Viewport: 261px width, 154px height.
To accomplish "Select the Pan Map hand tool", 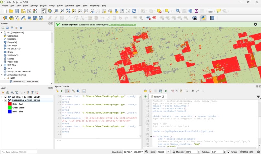I will tap(44, 11).
